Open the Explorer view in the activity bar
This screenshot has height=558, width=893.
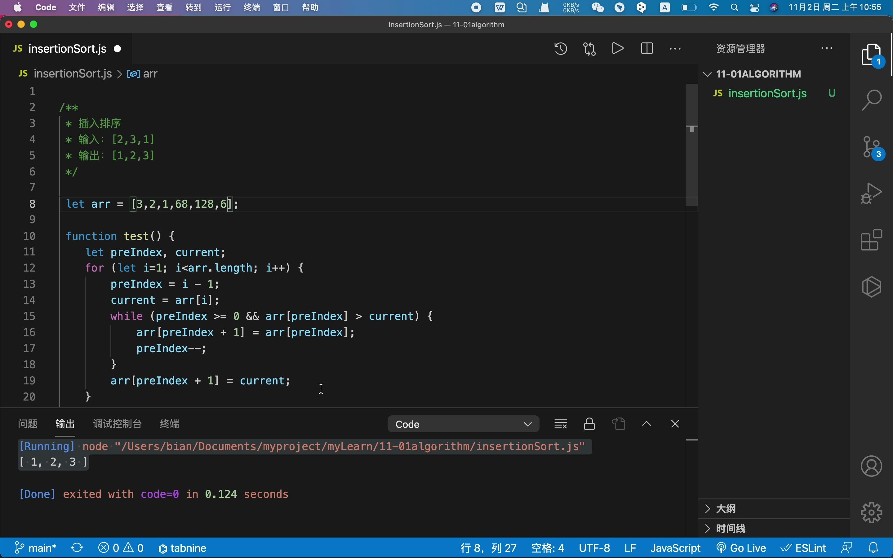point(872,55)
